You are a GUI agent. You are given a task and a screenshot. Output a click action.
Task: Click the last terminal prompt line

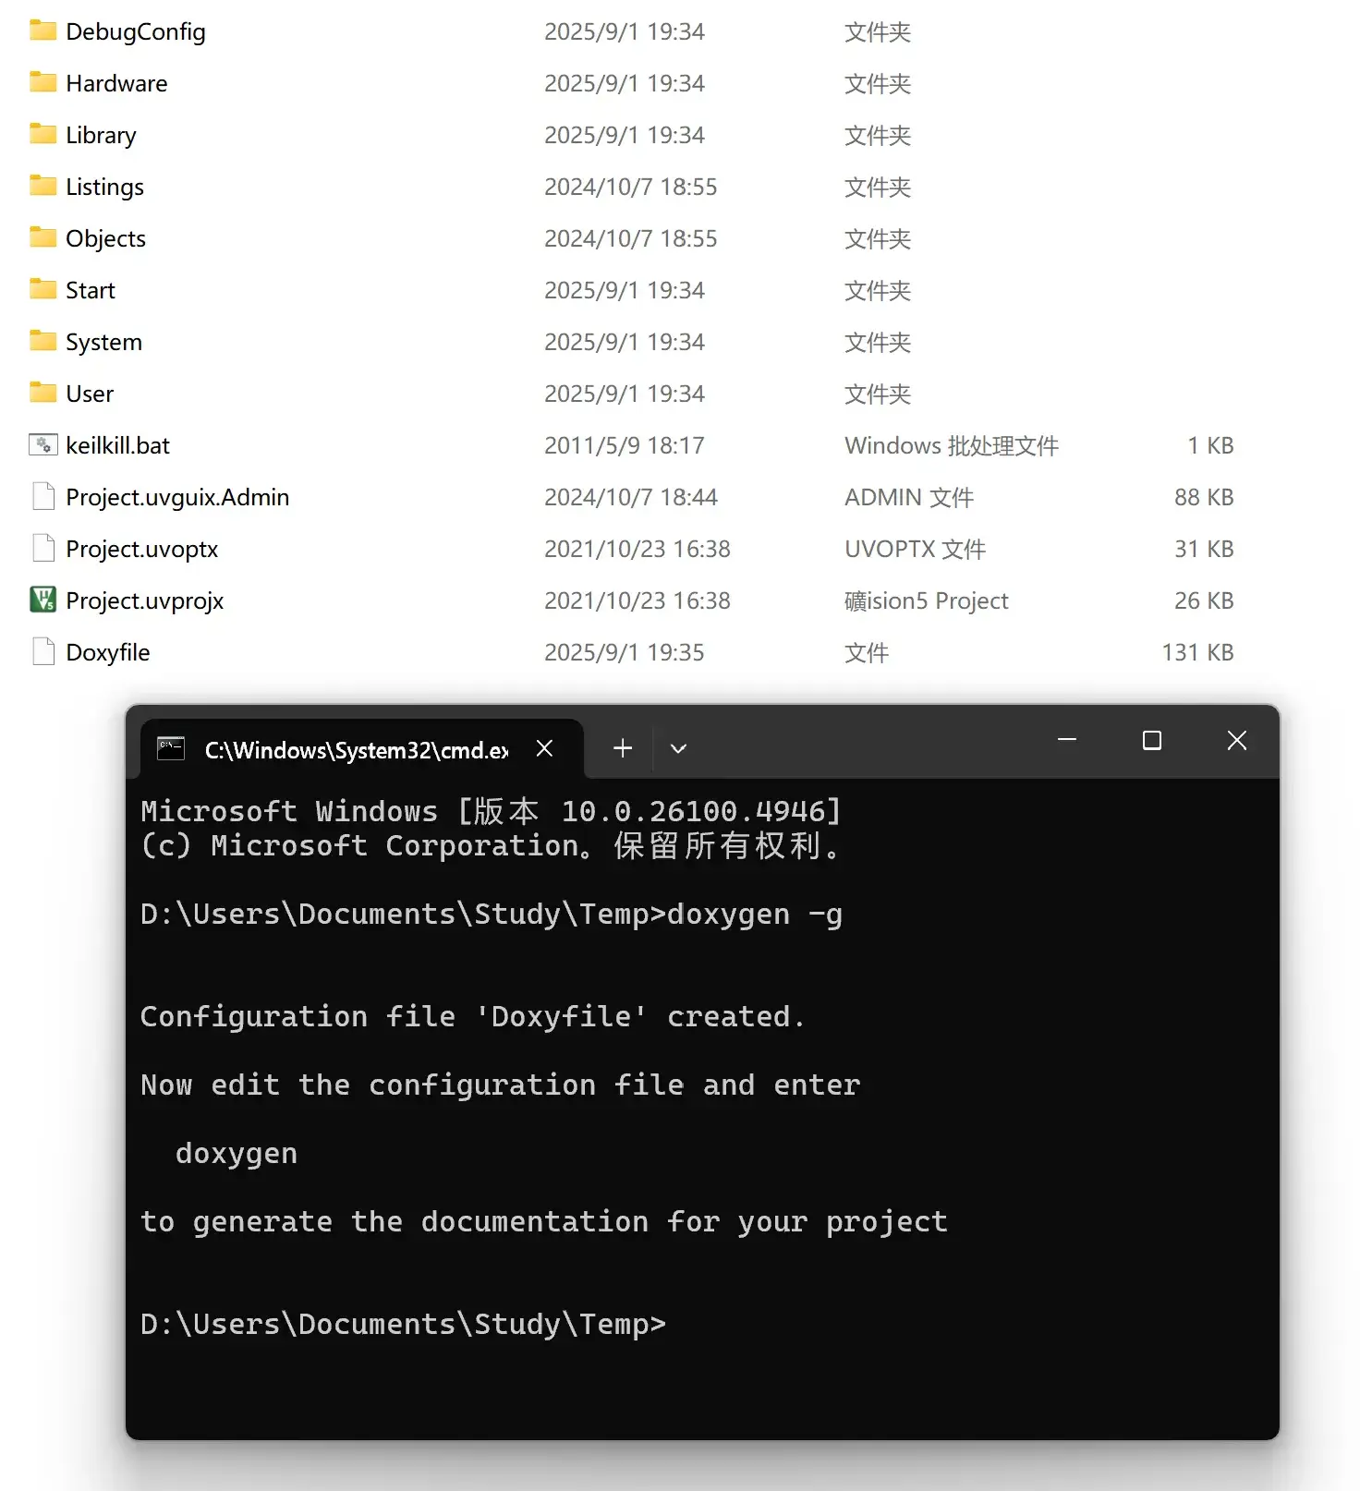click(403, 1324)
